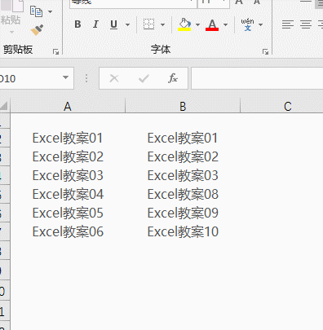Select cell Excel教案03 in column A
The width and height of the screenshot is (323, 330).
pos(68,175)
